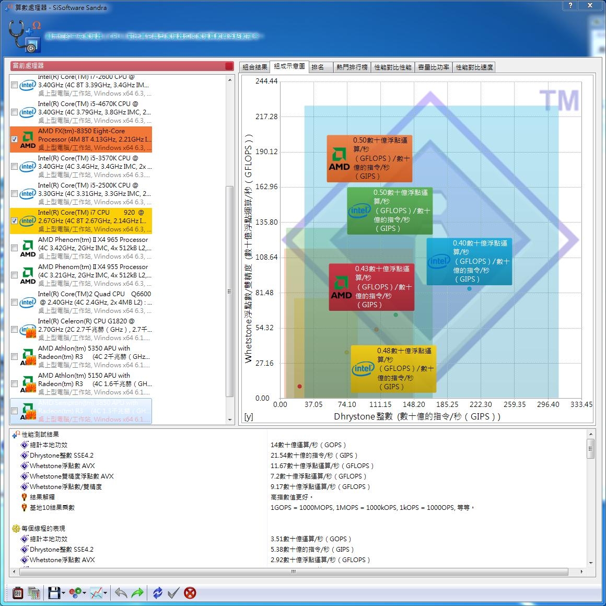Click the red circled X cancel icon

click(x=190, y=592)
